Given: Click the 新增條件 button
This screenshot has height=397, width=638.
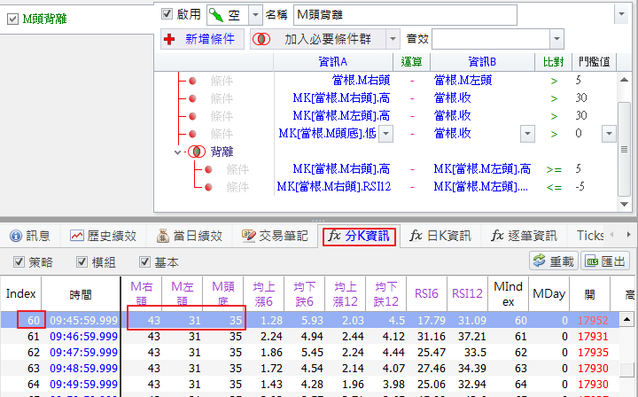Looking at the screenshot, I should click(x=202, y=39).
